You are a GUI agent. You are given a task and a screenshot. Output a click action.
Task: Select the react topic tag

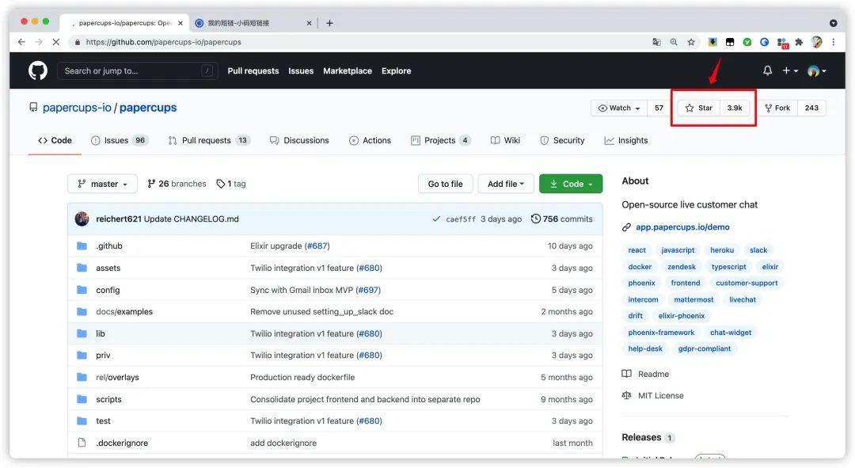pyautogui.click(x=636, y=249)
